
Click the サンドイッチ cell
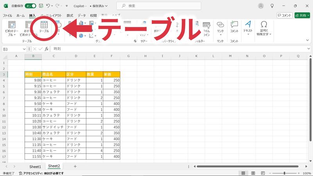coord(54,127)
